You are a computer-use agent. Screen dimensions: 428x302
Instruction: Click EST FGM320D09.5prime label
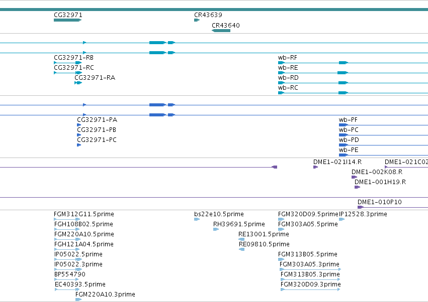[x=308, y=214]
